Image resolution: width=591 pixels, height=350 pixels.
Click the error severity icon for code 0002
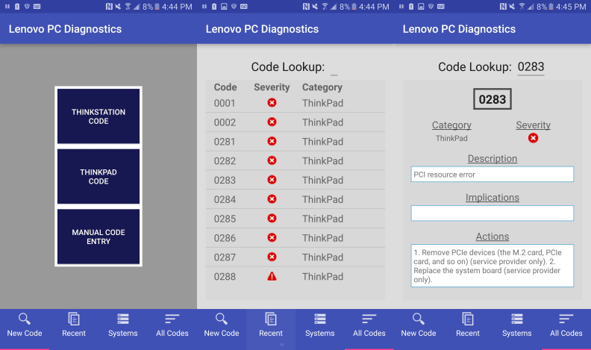pos(272,122)
